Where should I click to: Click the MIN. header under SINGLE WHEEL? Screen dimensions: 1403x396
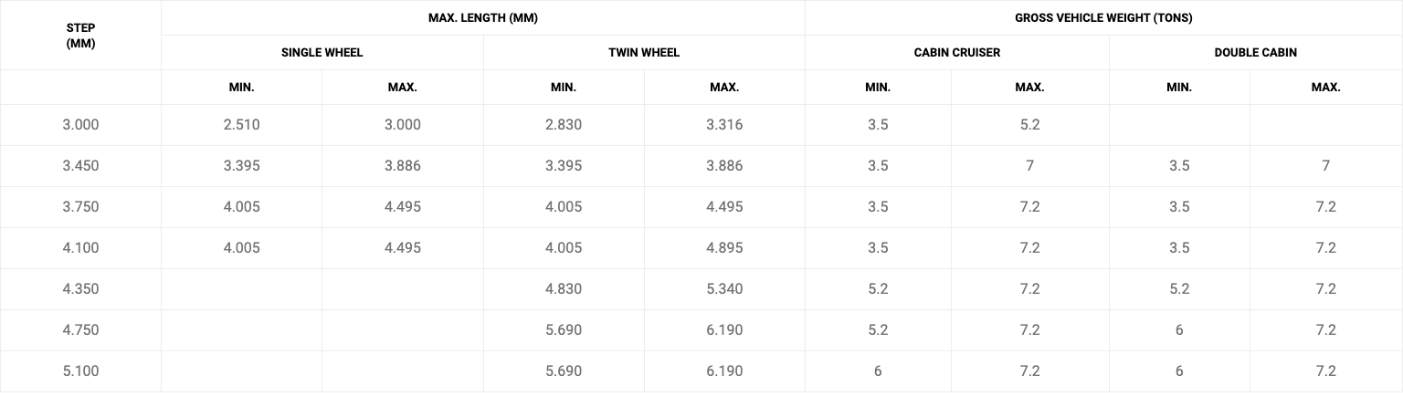(241, 88)
